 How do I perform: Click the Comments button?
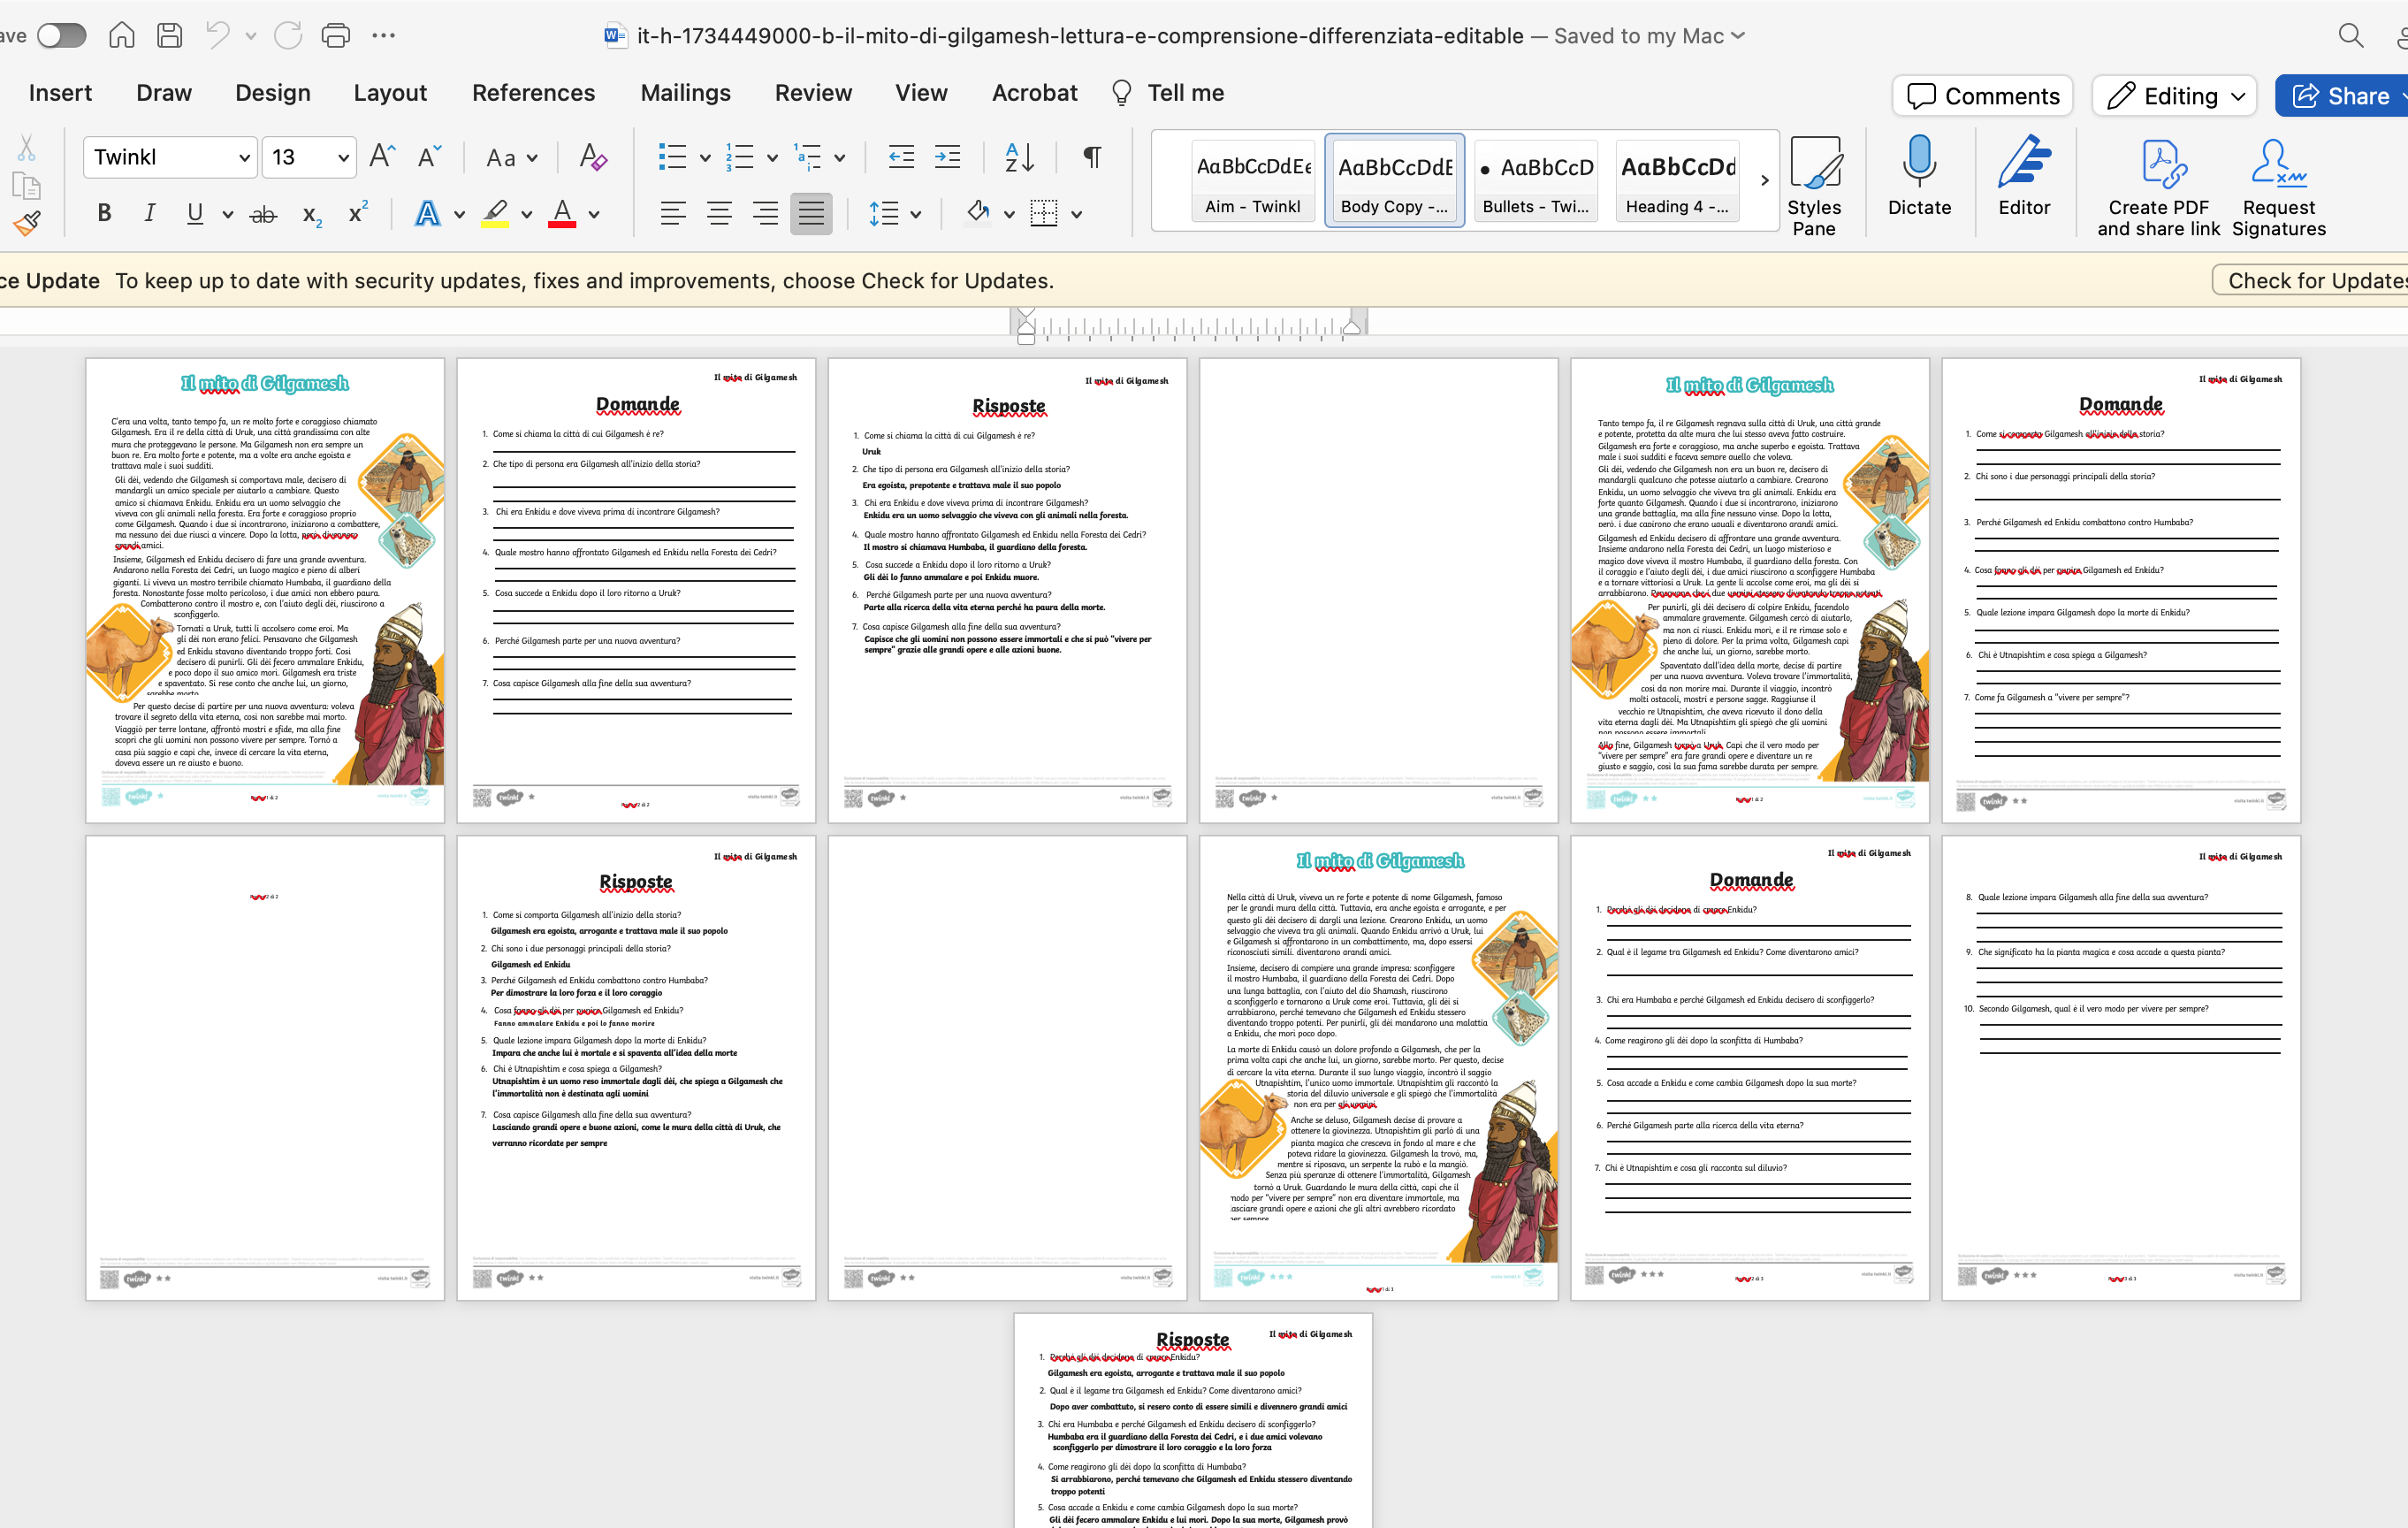click(x=1983, y=96)
